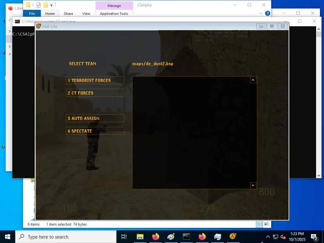Click the muted volume tray icon
324x243 pixels.
[x=283, y=237]
